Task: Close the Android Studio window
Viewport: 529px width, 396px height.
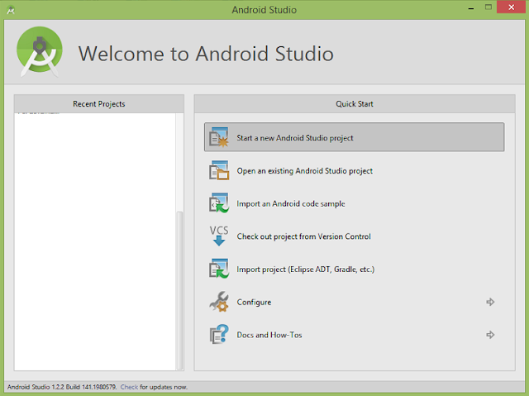Action: (511, 7)
